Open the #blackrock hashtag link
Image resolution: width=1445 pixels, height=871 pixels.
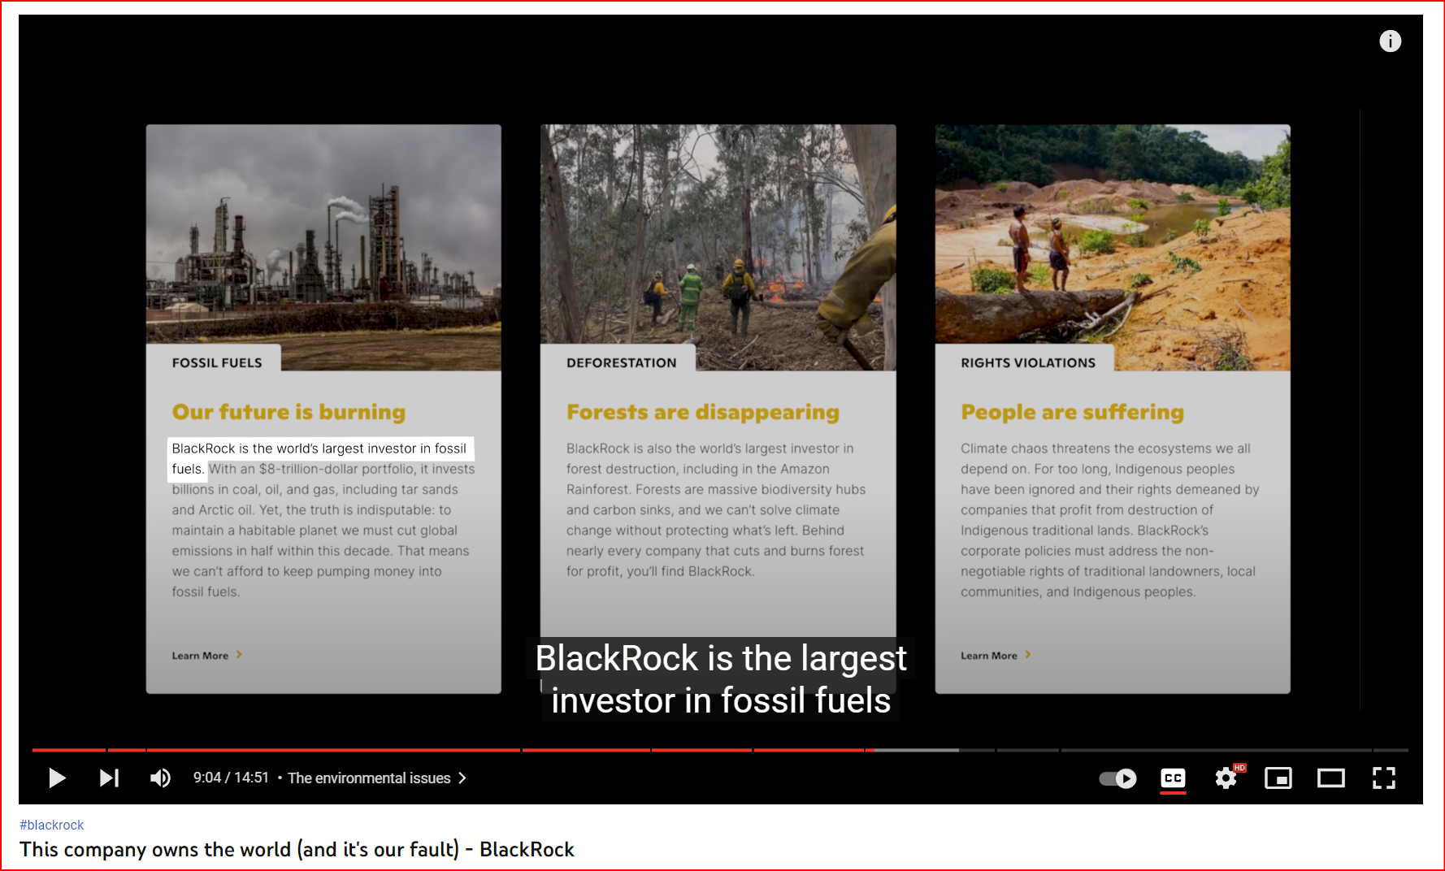pos(52,825)
